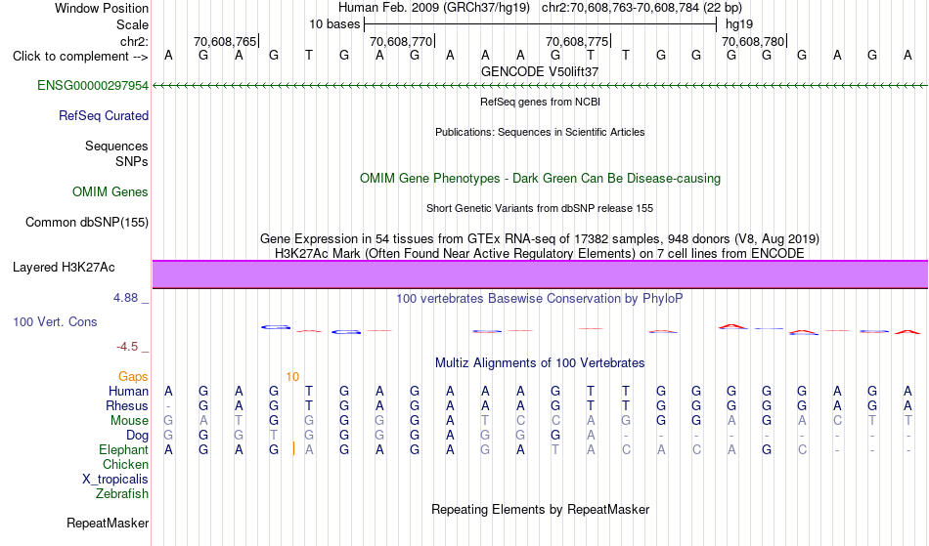This screenshot has height=546, width=929.
Task: Click the Sequences track label
Action: (x=116, y=147)
